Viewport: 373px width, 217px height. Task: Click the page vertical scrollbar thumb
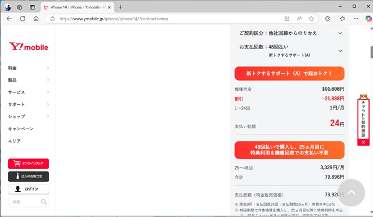371,52
